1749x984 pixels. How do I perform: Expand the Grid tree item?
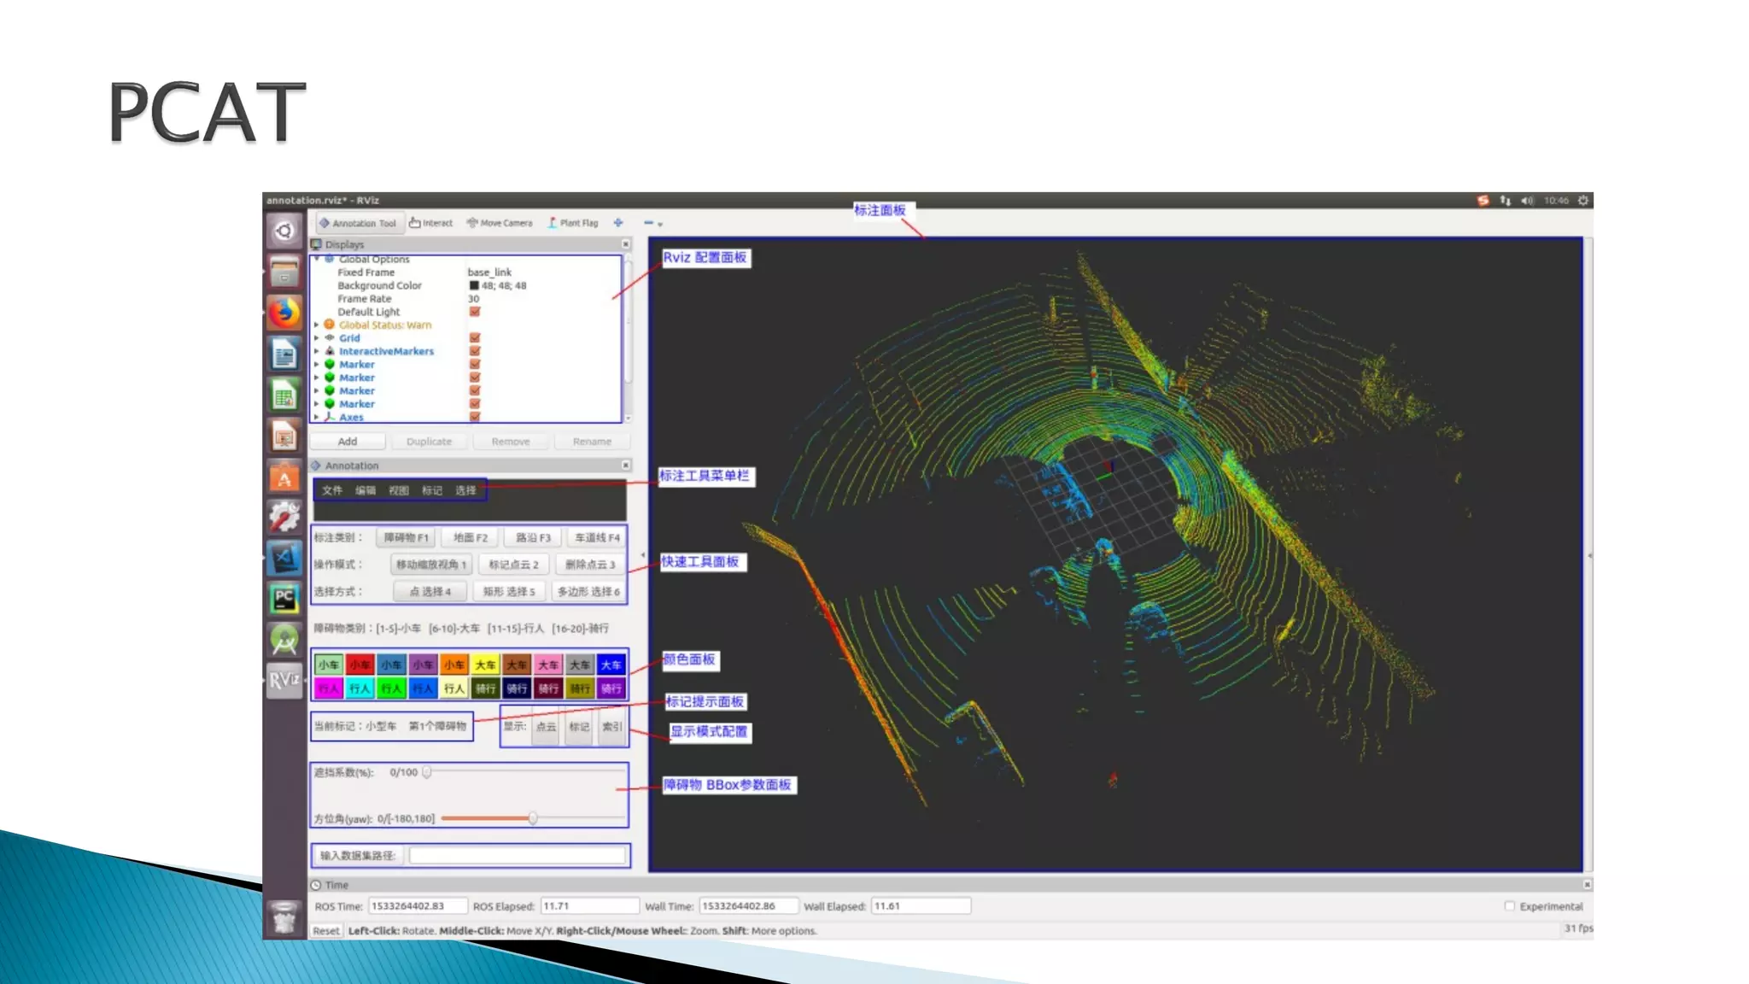317,338
